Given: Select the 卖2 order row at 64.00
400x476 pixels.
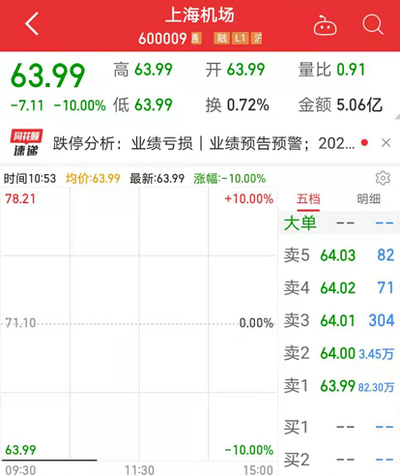Looking at the screenshot, I should click(x=339, y=353).
